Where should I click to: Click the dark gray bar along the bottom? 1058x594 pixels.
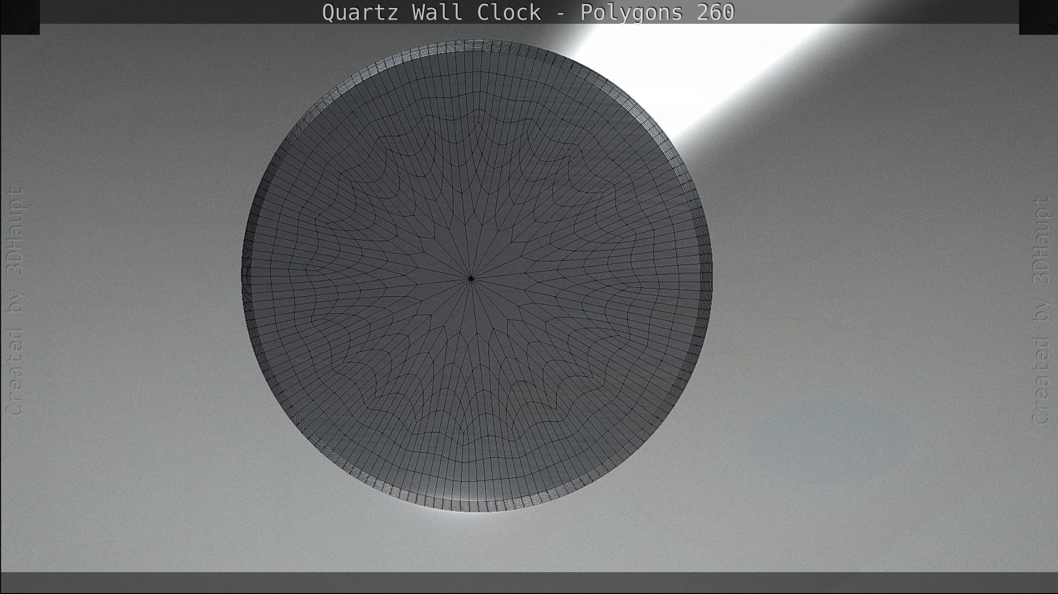coord(529,583)
